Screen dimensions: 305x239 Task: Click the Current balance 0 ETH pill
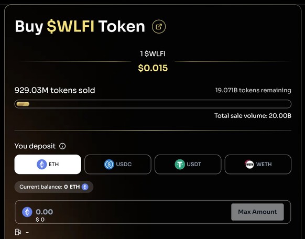(x=54, y=187)
